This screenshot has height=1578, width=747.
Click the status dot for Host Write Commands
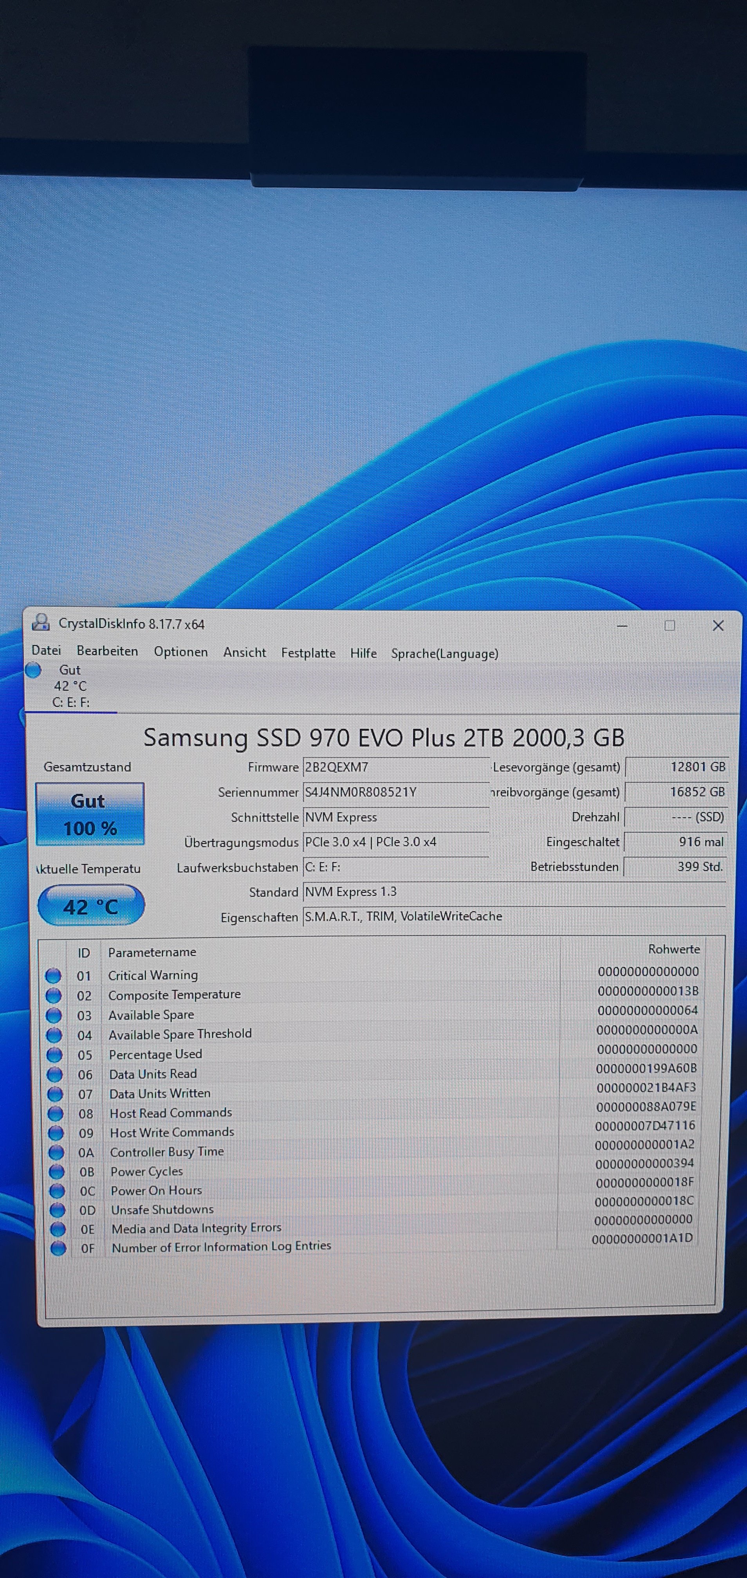coord(56,1133)
